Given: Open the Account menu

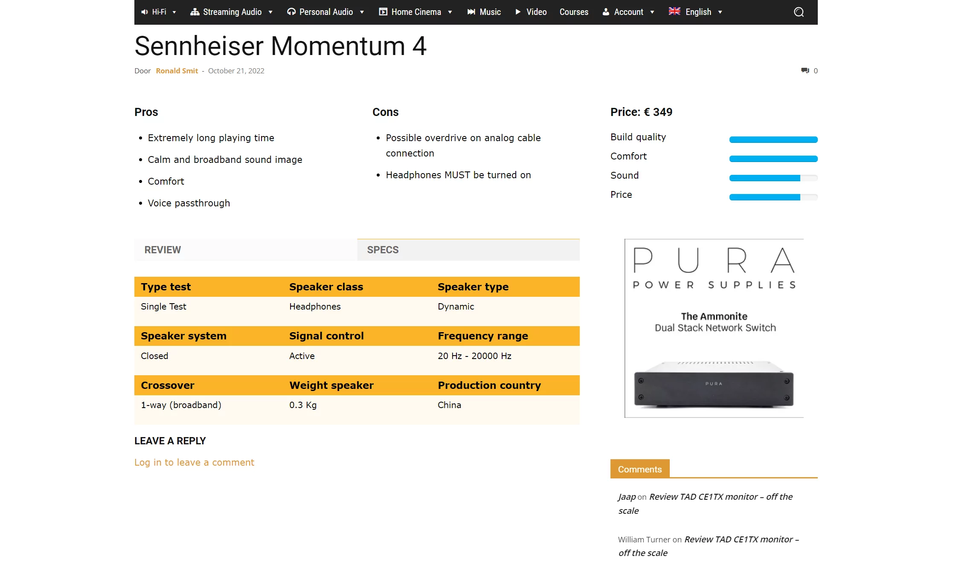Looking at the screenshot, I should tap(628, 12).
